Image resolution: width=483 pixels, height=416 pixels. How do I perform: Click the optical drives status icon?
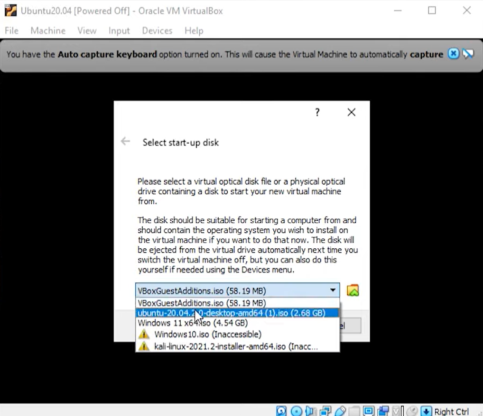tap(296, 410)
